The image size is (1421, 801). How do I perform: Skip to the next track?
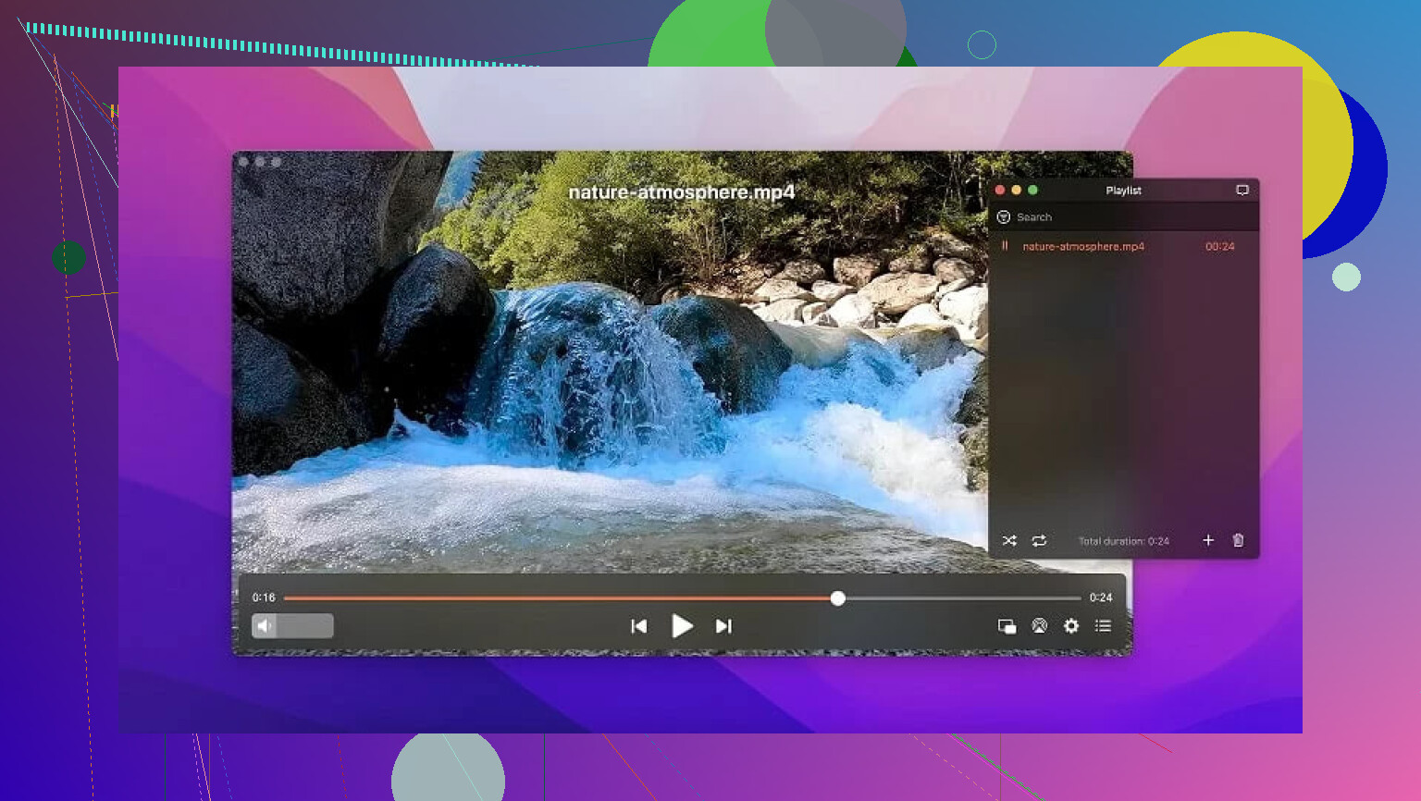[x=723, y=626]
